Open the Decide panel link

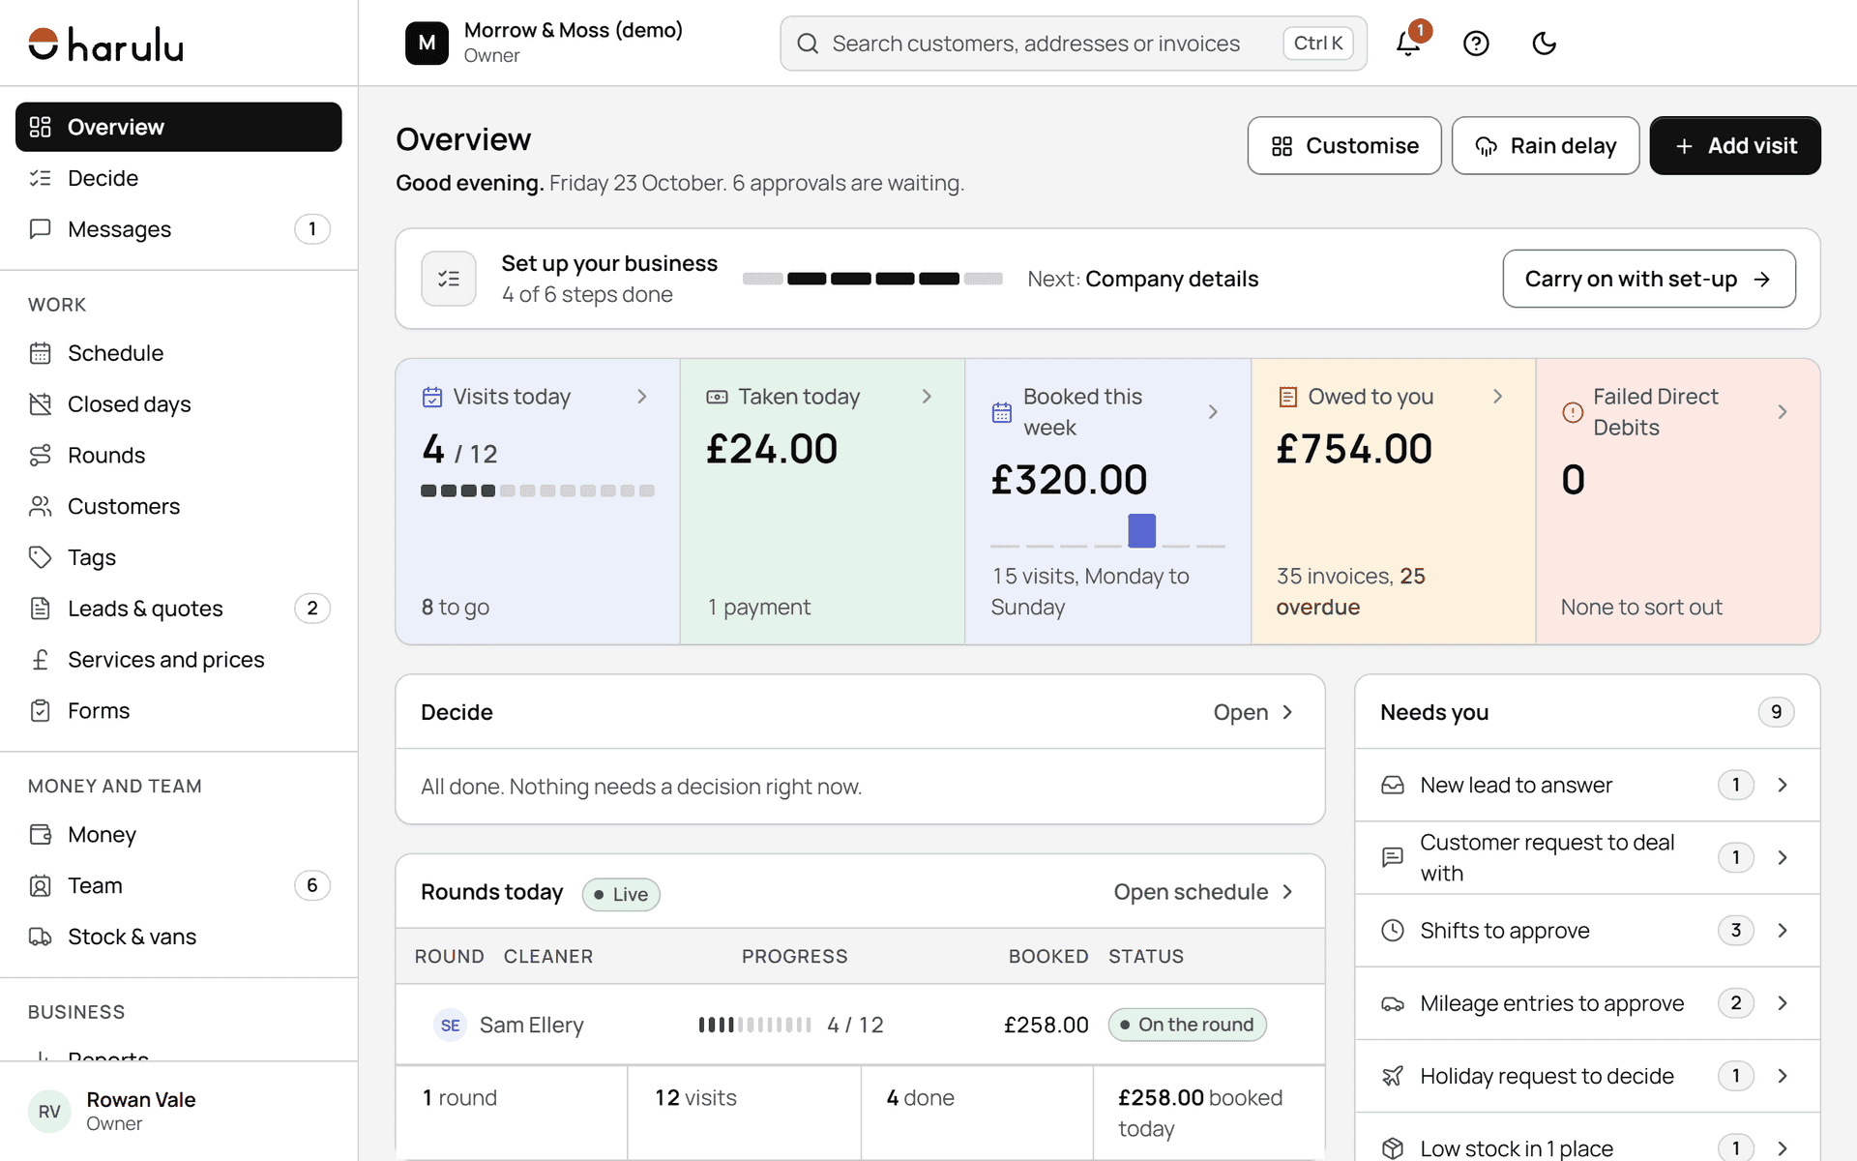point(1253,712)
